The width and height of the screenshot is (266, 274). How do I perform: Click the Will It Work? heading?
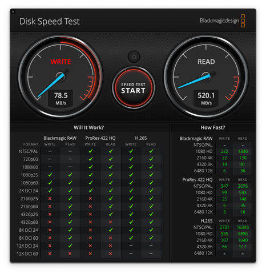coord(89,127)
